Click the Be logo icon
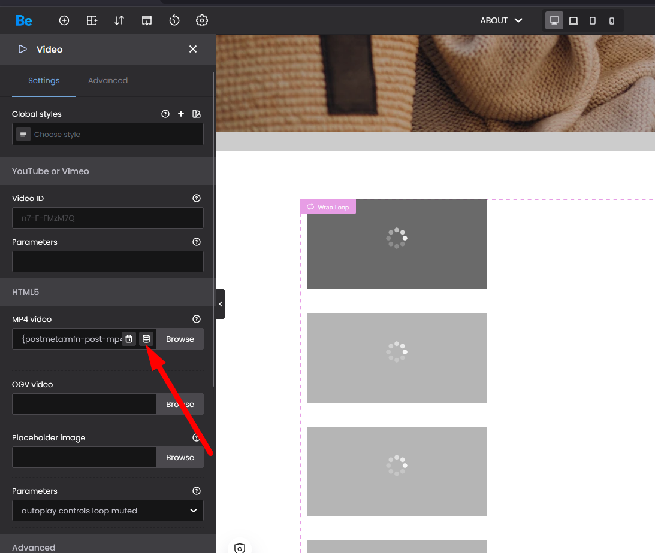 (24, 20)
